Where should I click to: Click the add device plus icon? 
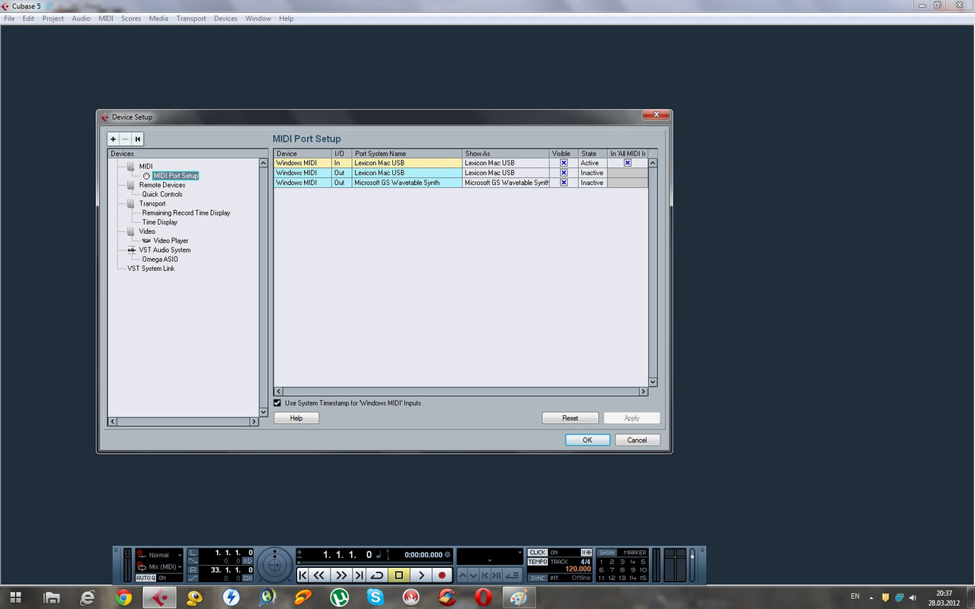(x=113, y=139)
